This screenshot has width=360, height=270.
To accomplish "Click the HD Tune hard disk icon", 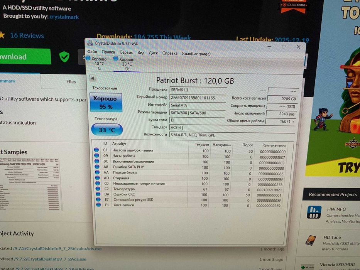I will [x=311, y=240].
